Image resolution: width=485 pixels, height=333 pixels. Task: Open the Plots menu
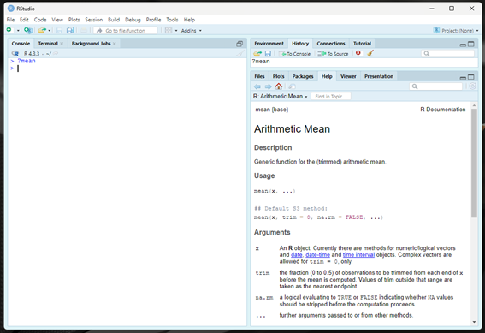74,20
